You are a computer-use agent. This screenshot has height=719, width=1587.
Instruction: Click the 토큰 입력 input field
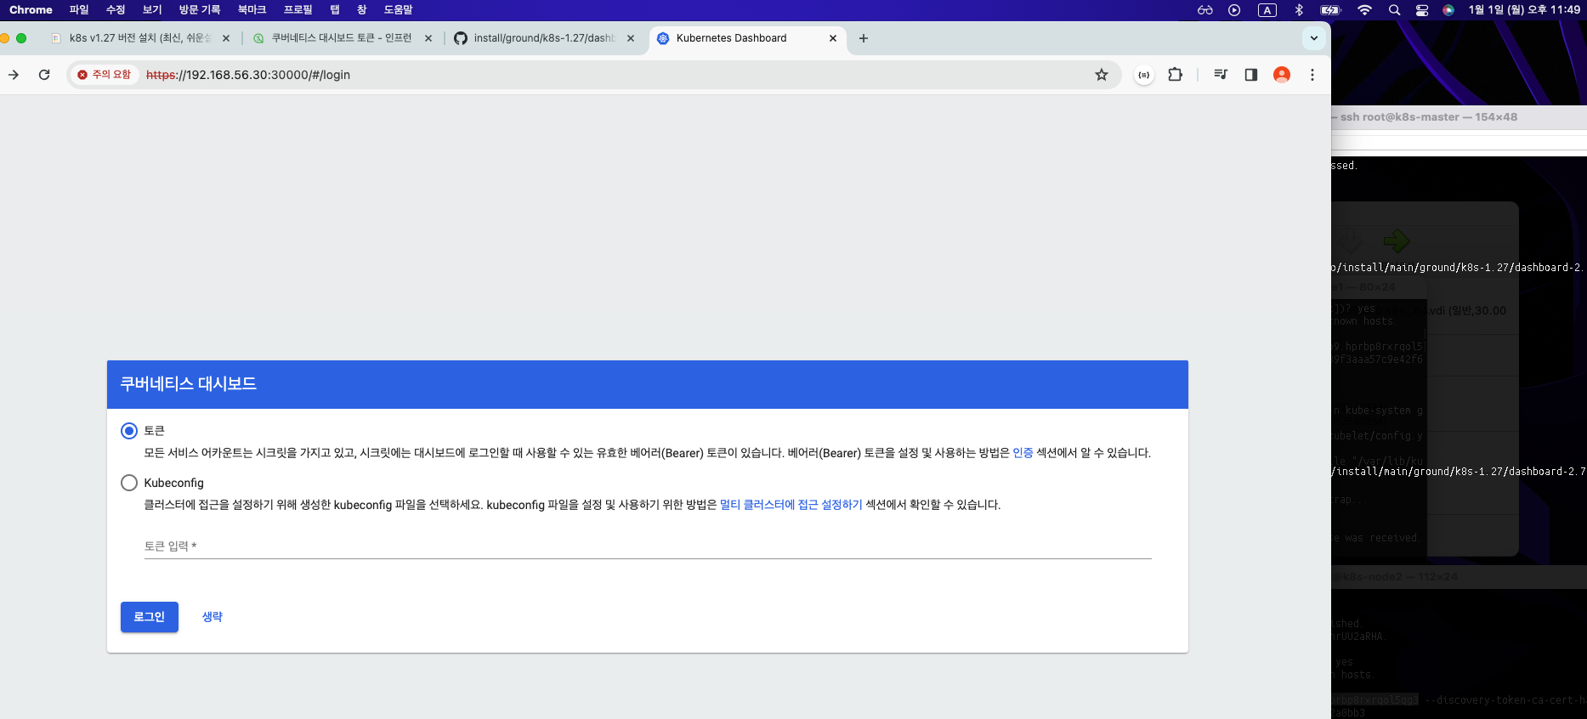[x=648, y=546]
